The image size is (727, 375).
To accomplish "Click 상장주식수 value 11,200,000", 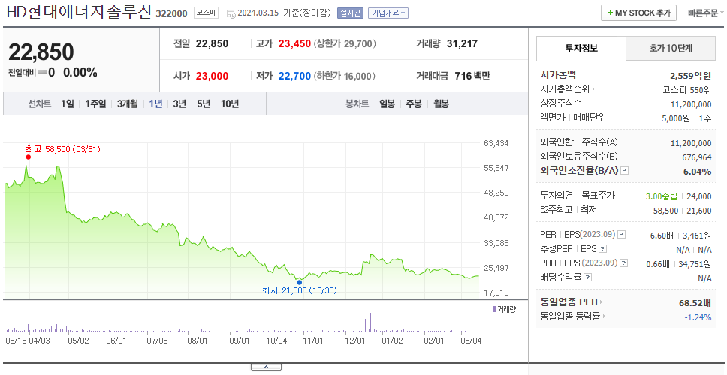I will 691,104.
